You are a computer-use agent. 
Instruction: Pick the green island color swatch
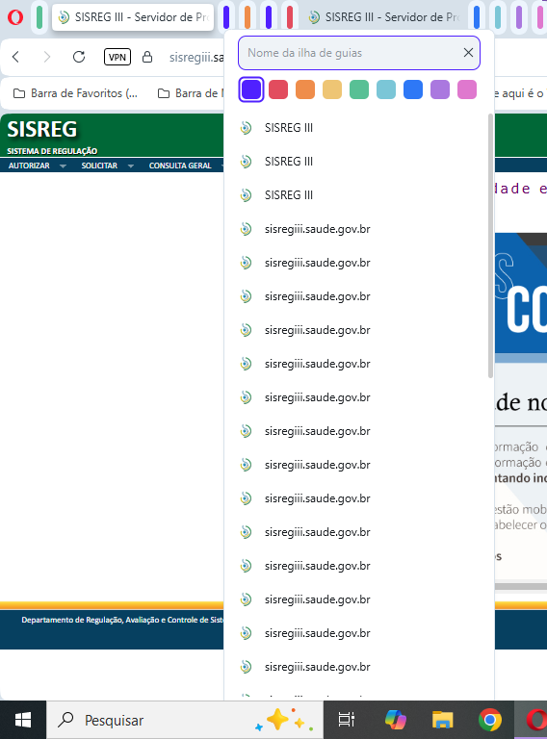point(359,89)
